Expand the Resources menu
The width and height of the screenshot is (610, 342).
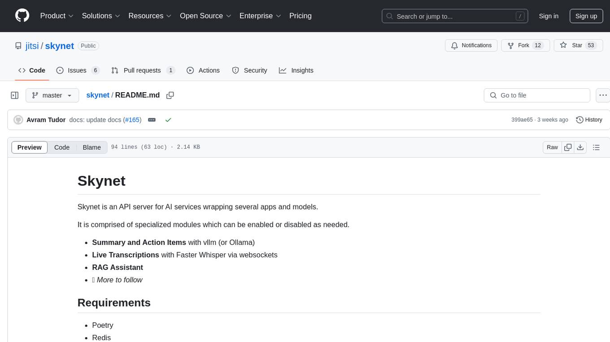pyautogui.click(x=150, y=16)
